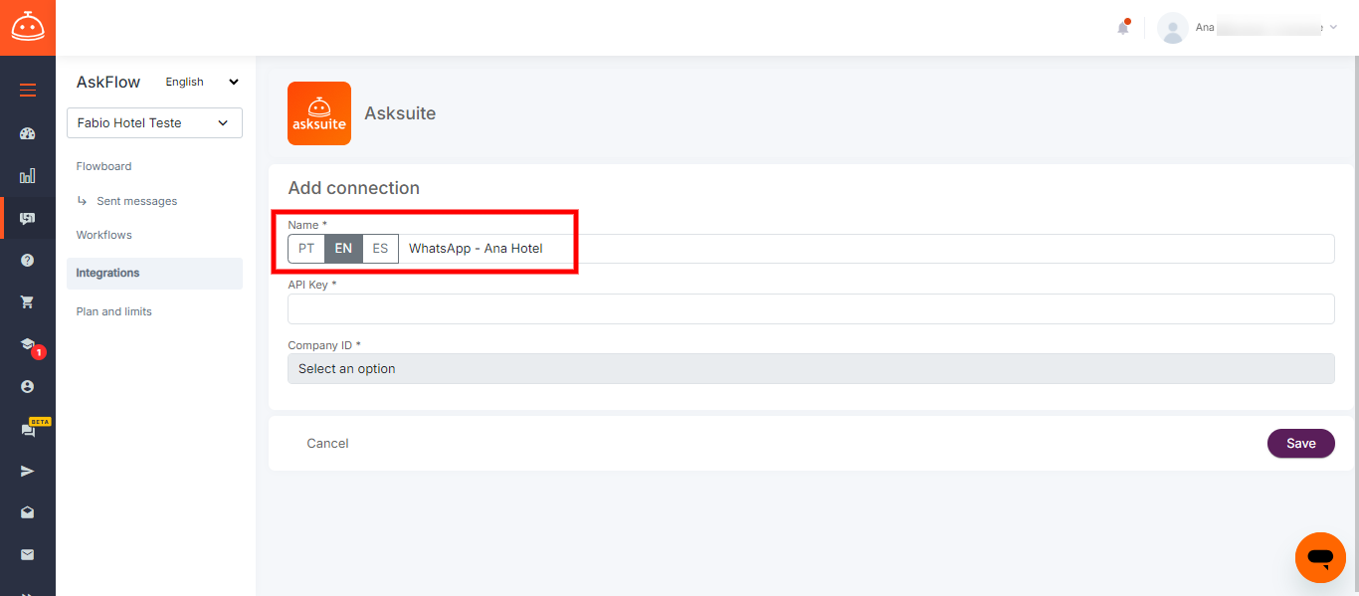Open the graduation cap academy icon
1359x596 pixels.
[x=28, y=344]
